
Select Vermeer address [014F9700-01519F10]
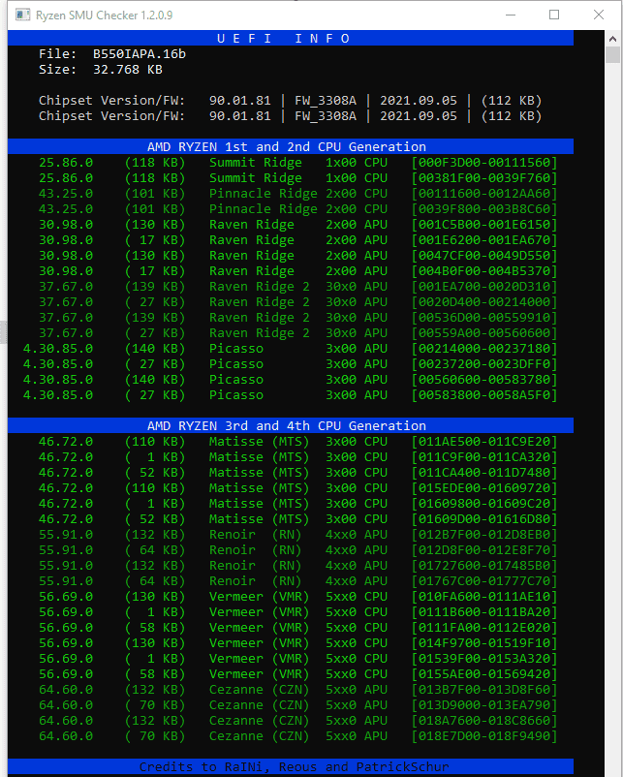click(484, 643)
